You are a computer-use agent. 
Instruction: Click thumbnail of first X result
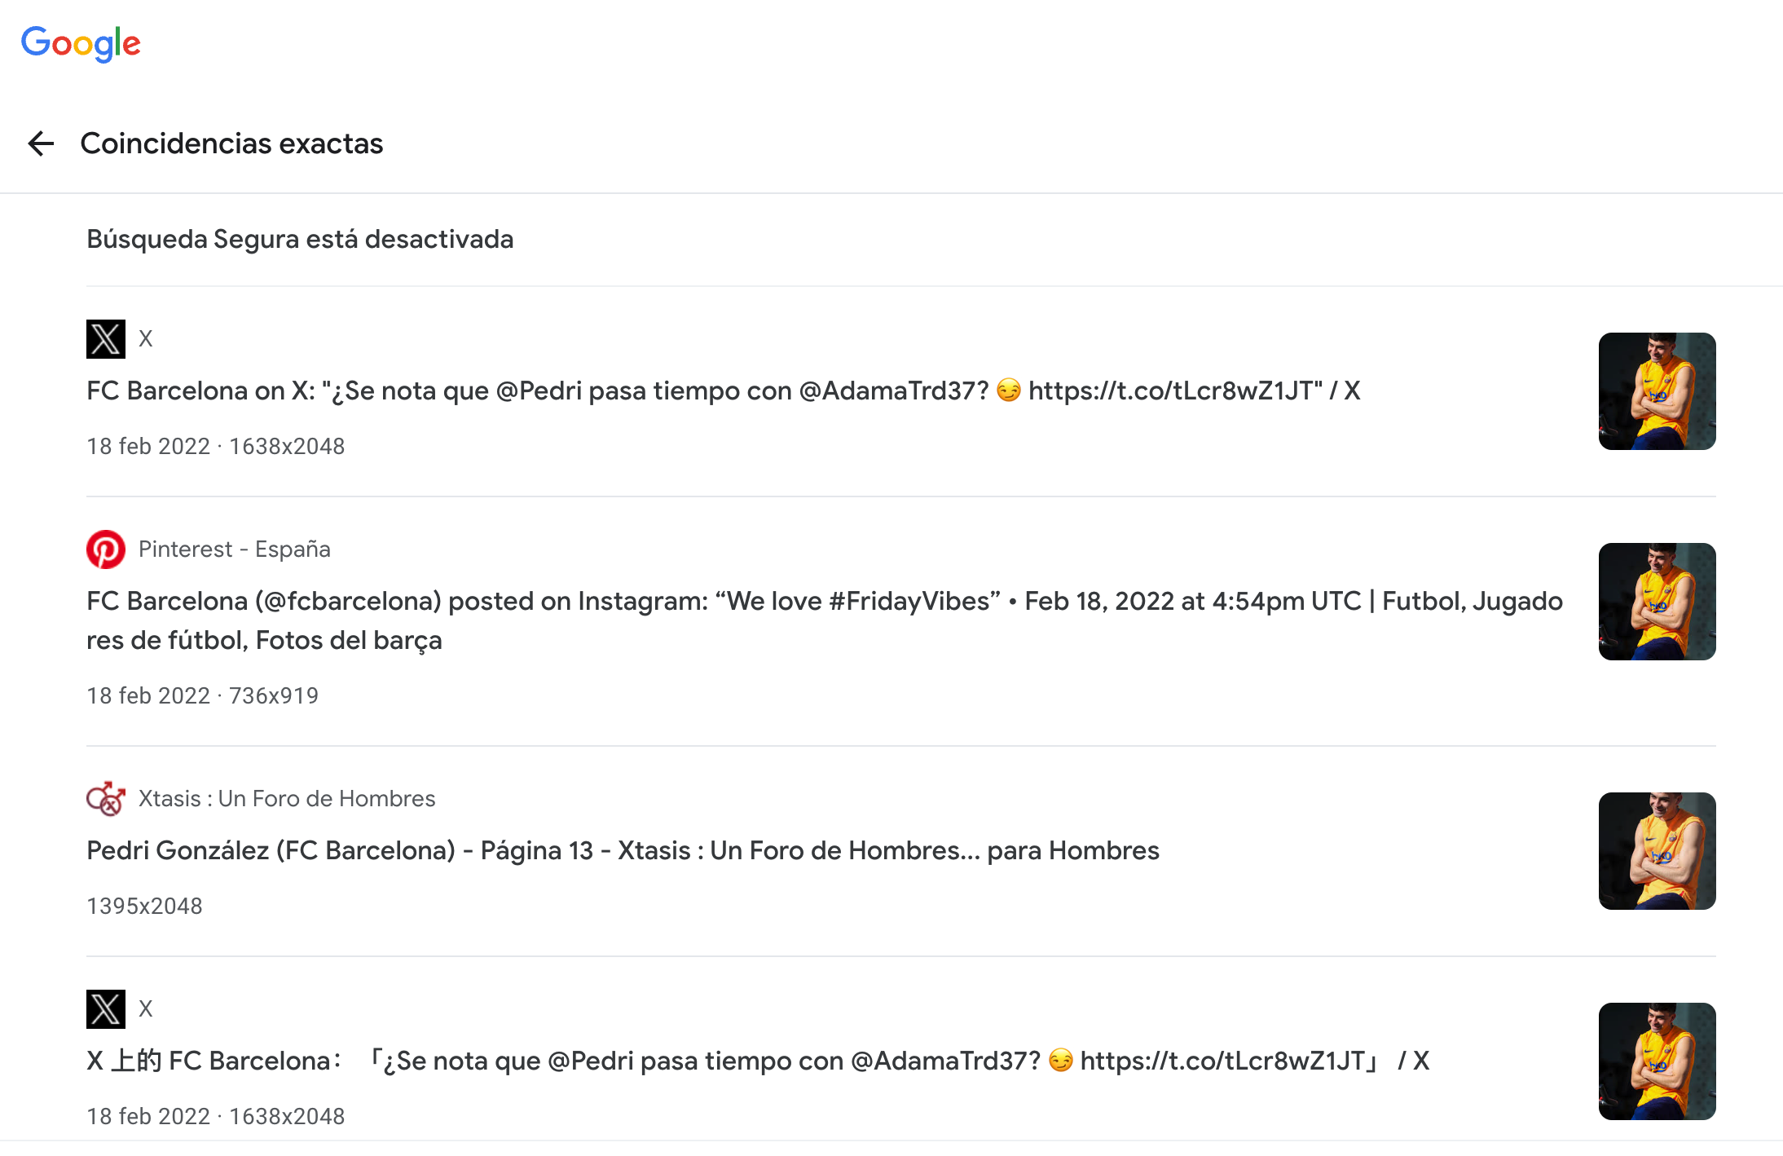tap(1657, 391)
